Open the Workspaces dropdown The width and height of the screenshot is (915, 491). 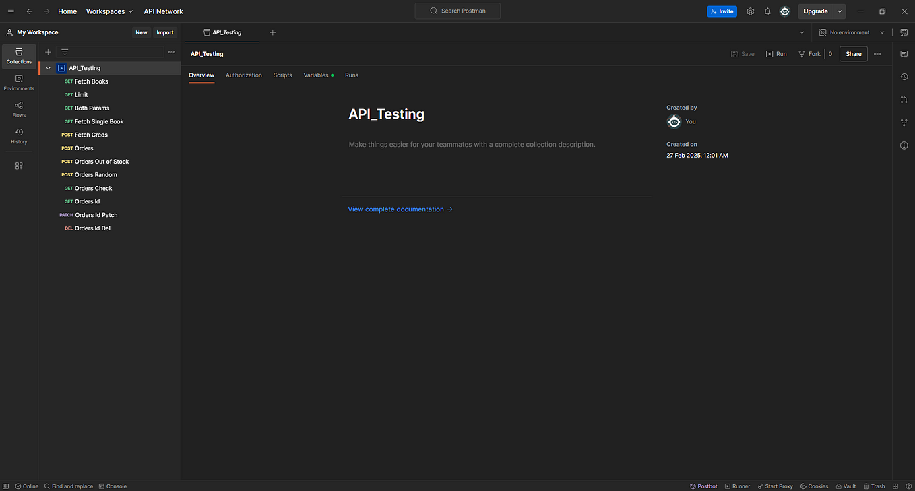(109, 11)
